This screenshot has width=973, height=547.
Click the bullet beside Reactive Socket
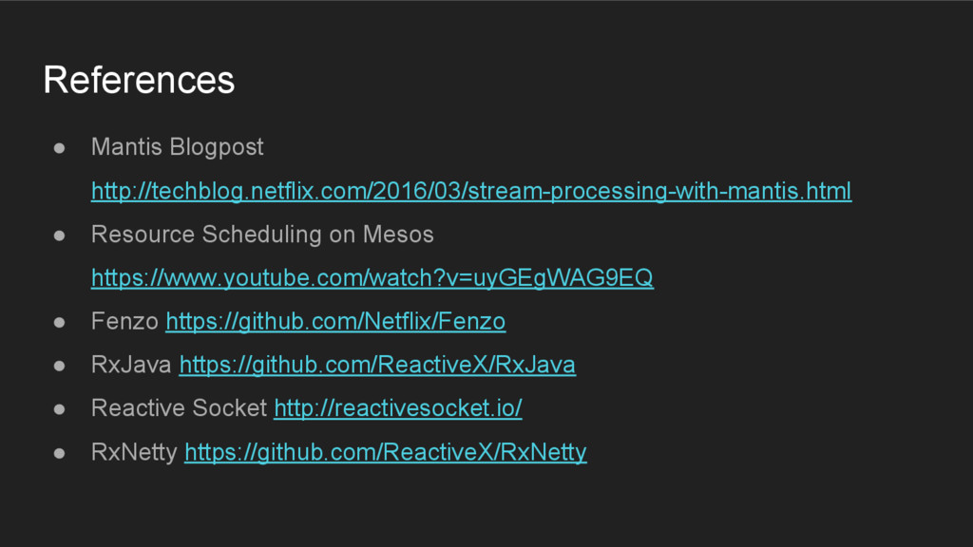59,409
